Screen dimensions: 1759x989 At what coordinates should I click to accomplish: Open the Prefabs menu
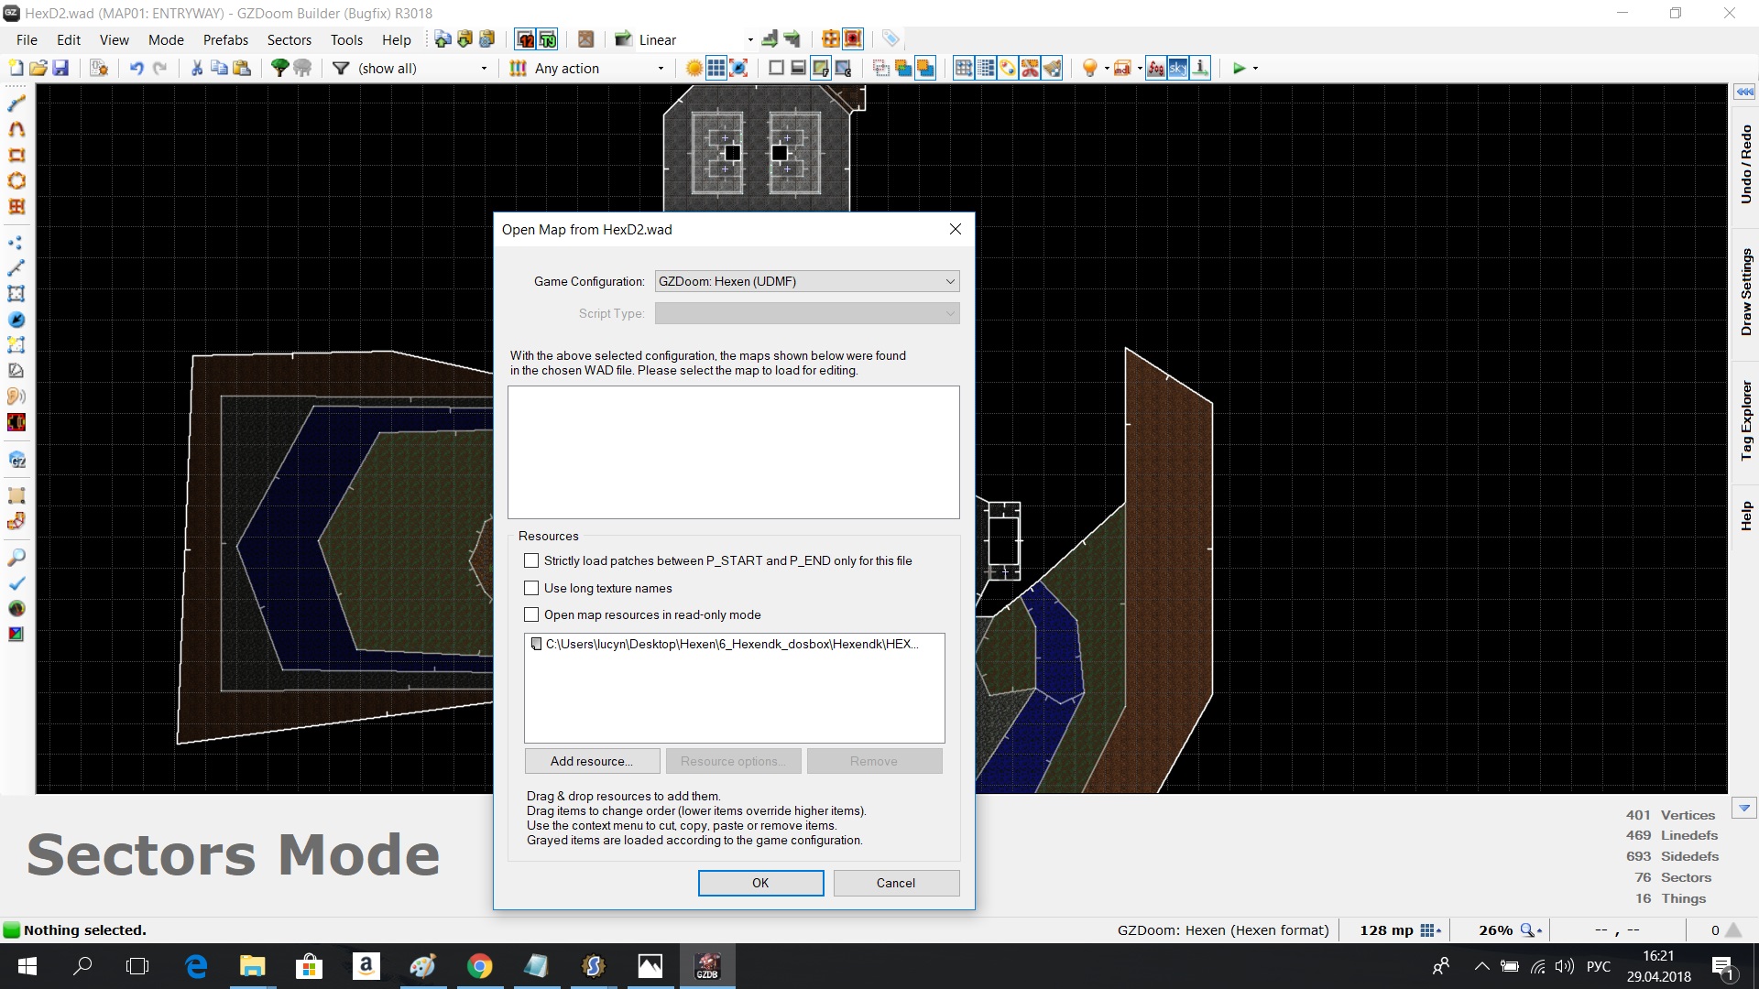click(x=225, y=39)
